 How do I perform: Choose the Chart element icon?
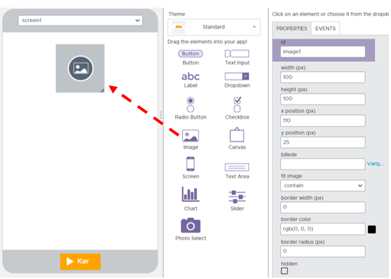[191, 194]
